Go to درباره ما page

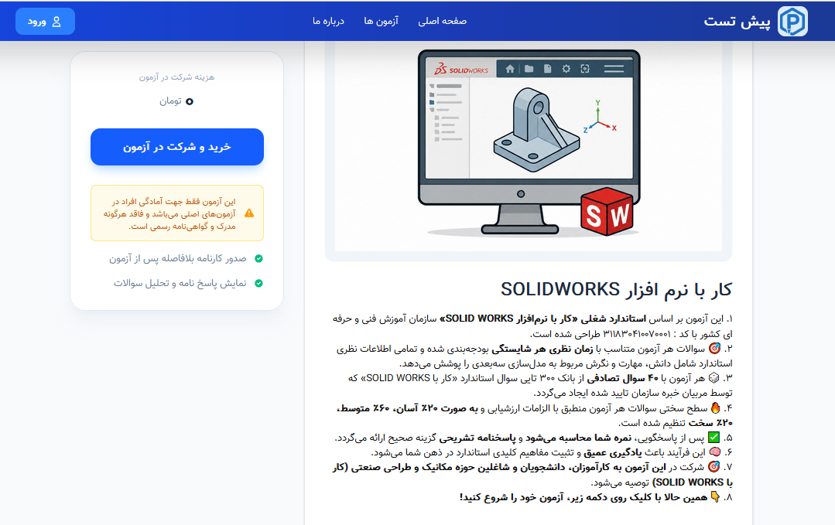coord(328,21)
